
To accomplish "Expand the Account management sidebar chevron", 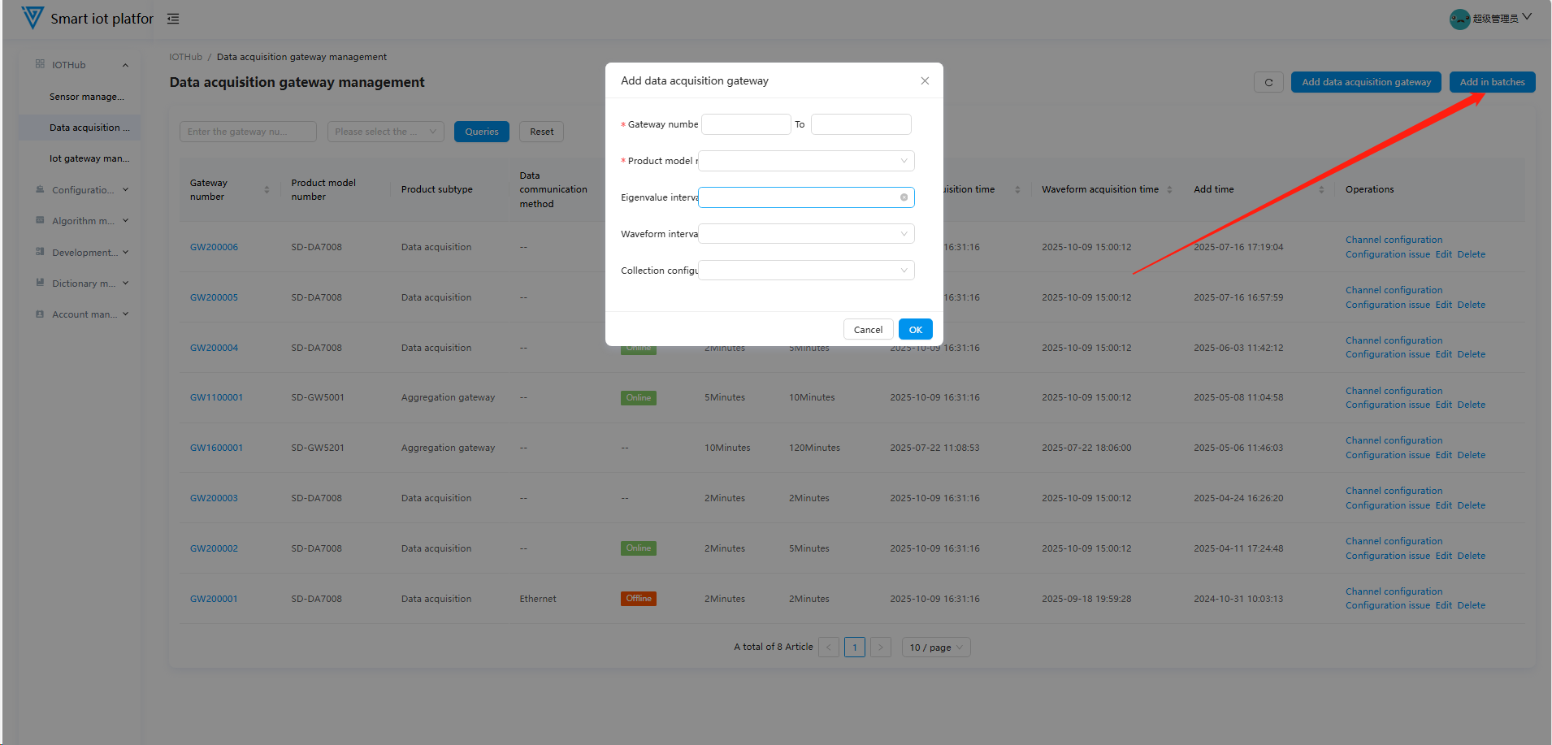I will point(126,314).
